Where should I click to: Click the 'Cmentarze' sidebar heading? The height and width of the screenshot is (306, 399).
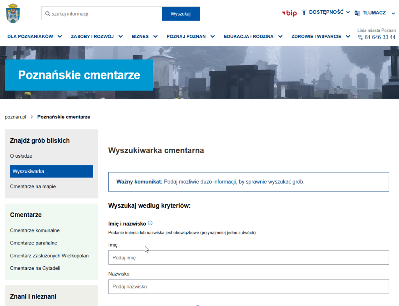26,215
